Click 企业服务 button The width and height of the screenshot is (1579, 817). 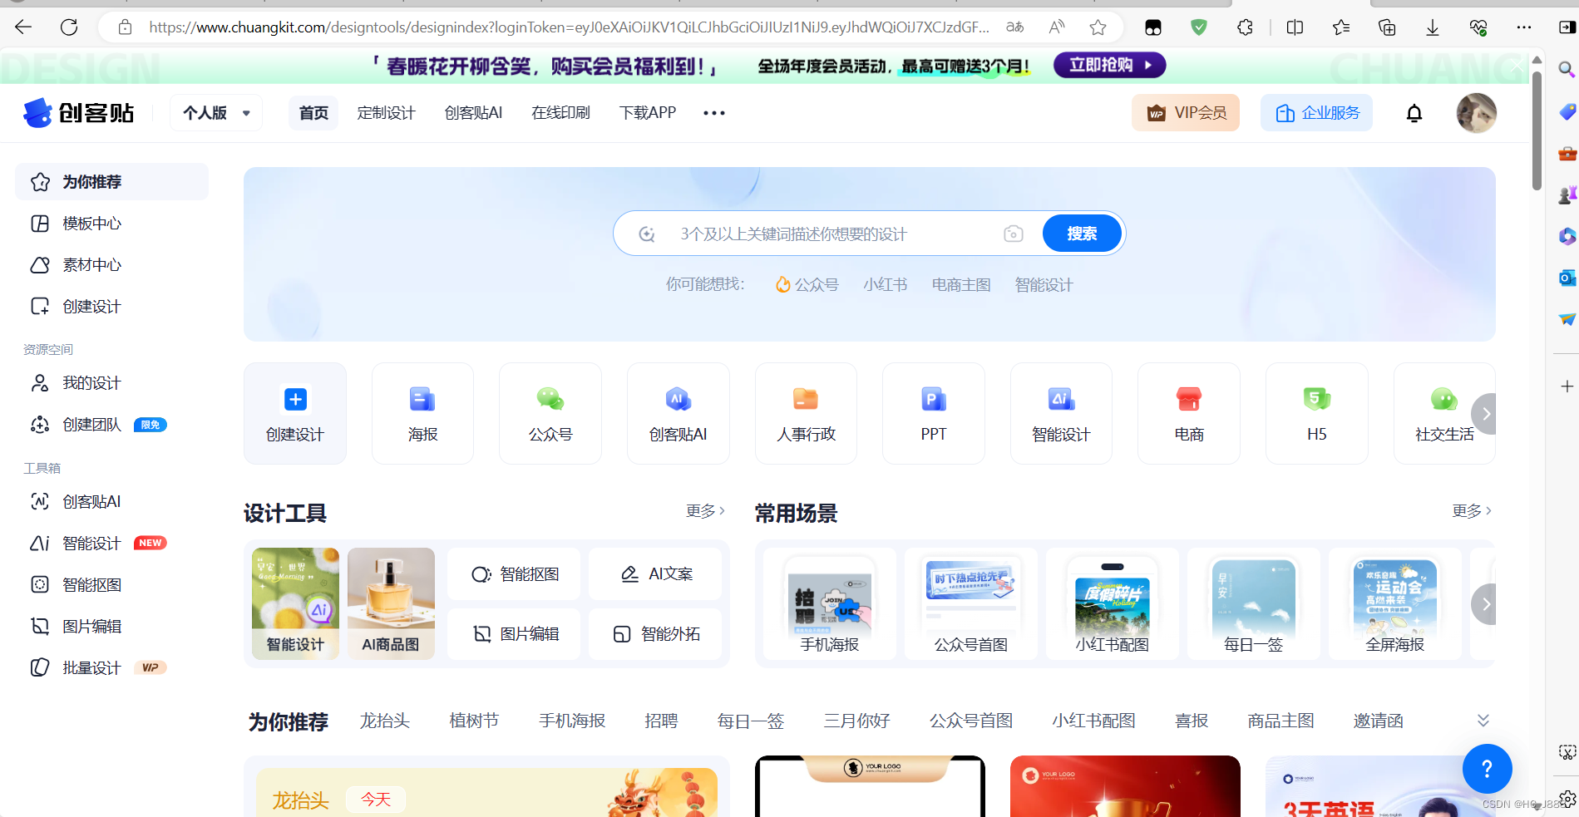[1317, 113]
